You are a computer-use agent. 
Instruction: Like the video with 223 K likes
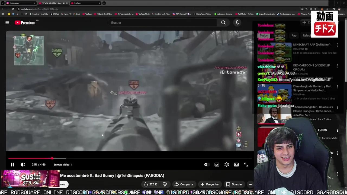pos(150,184)
